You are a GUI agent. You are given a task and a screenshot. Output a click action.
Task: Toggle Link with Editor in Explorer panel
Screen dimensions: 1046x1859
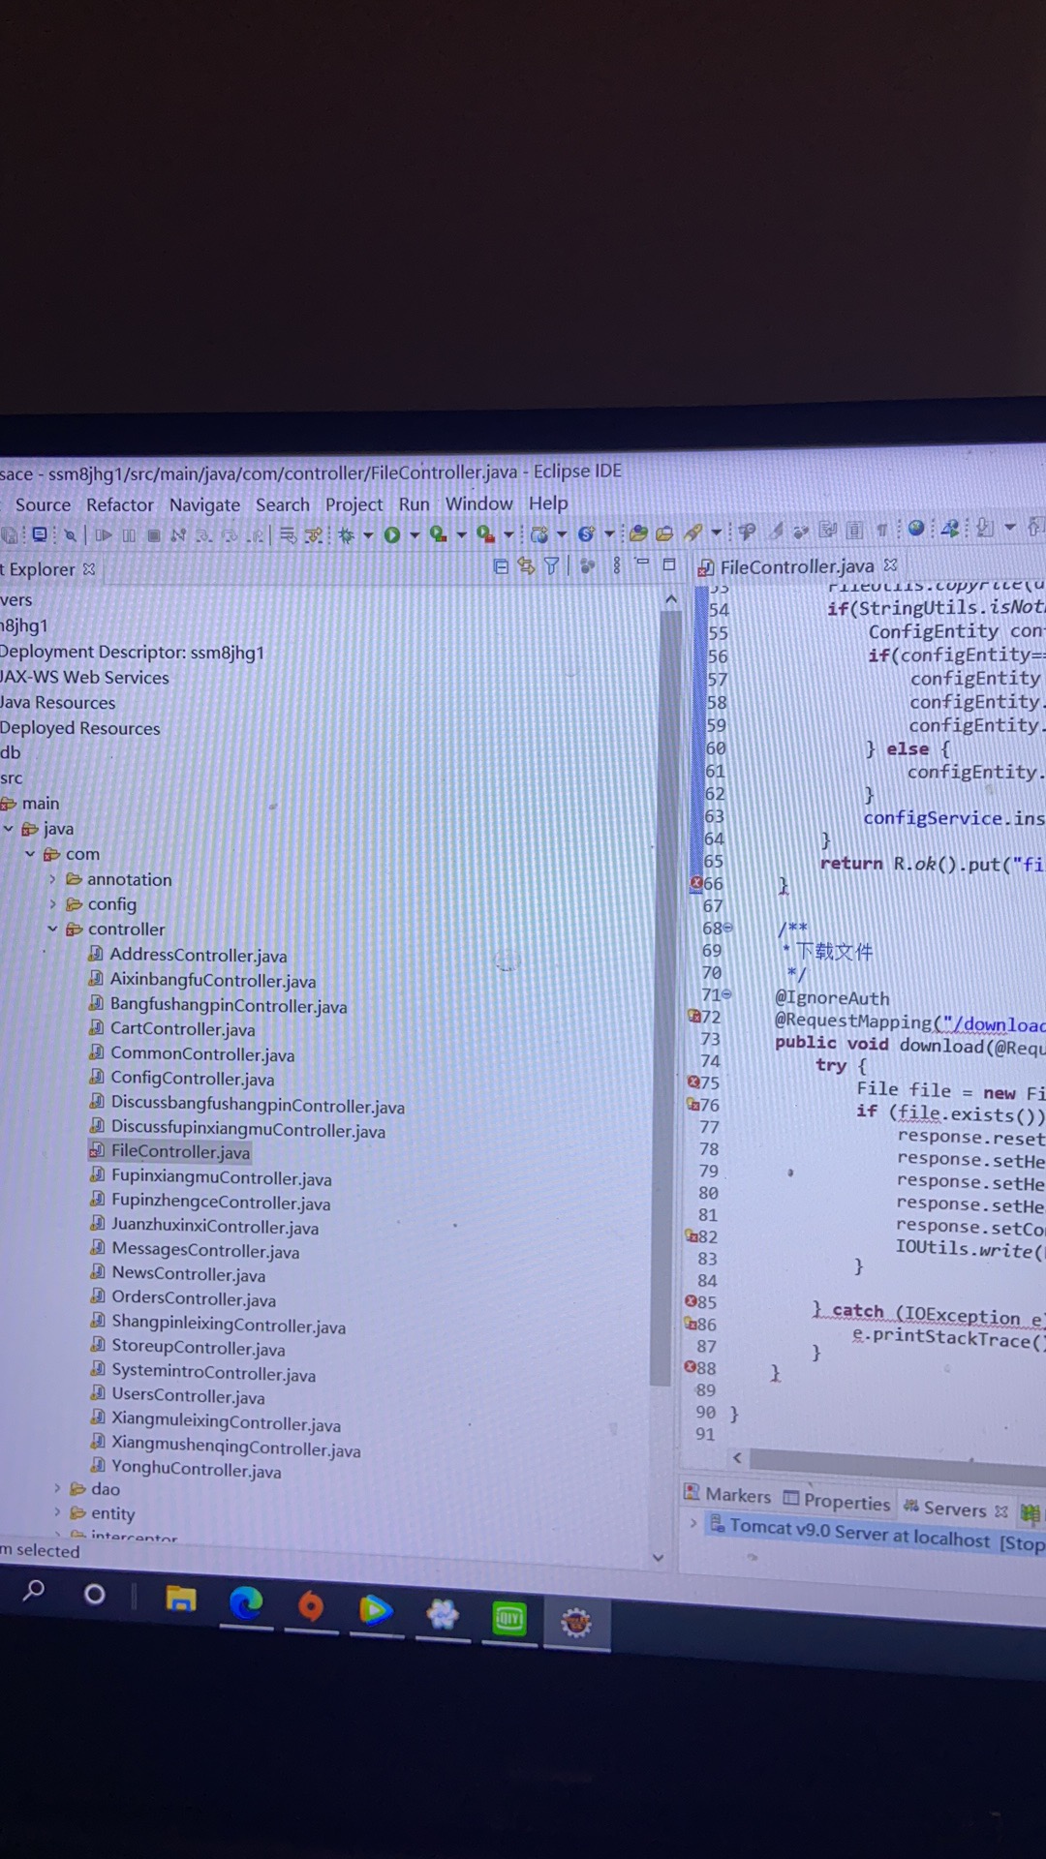coord(526,566)
